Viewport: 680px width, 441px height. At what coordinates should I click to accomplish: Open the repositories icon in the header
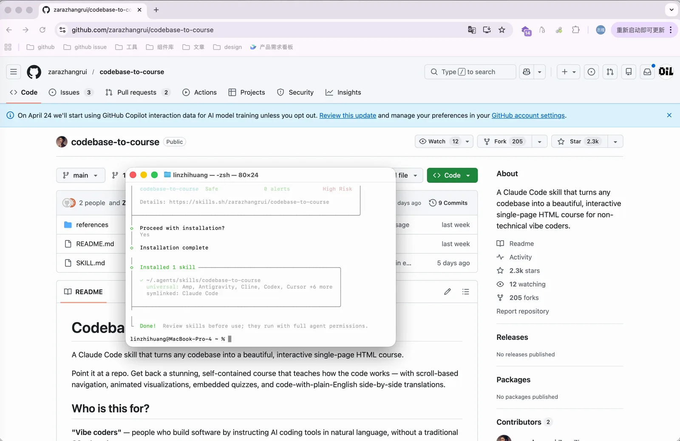[x=629, y=72]
